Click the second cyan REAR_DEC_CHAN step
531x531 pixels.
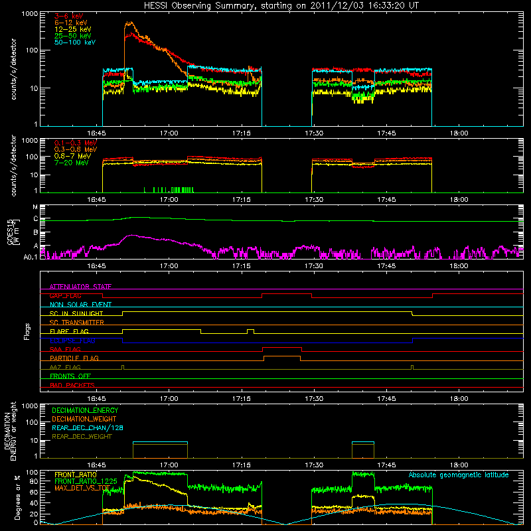[x=363, y=442]
